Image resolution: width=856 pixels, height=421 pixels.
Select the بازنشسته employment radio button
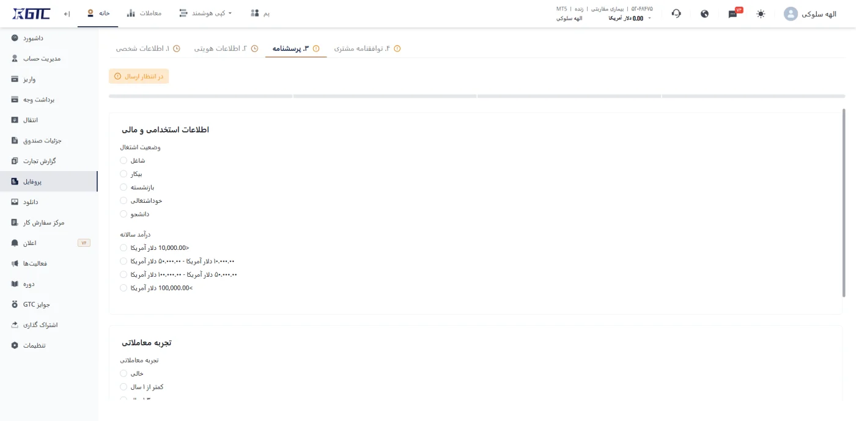[x=124, y=188]
